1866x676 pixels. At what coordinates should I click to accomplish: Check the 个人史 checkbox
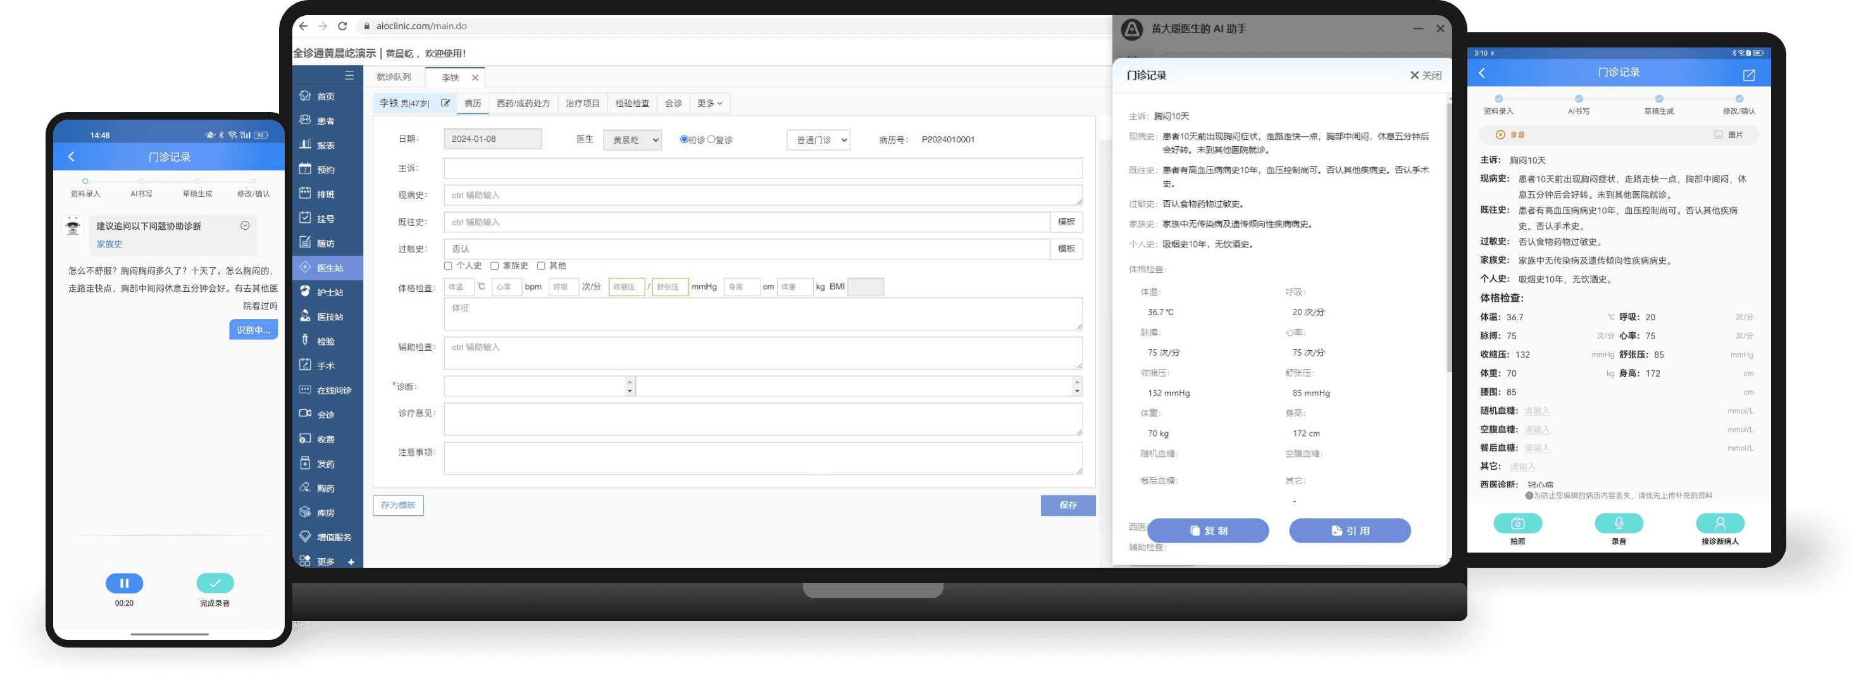[449, 266]
